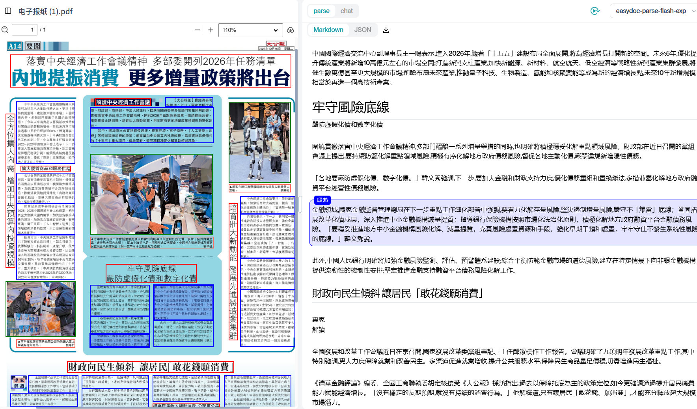Click the zoom in plus icon
This screenshot has width=697, height=409.
pyautogui.click(x=211, y=30)
